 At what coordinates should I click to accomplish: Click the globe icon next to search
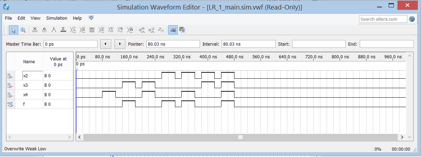tap(412, 19)
